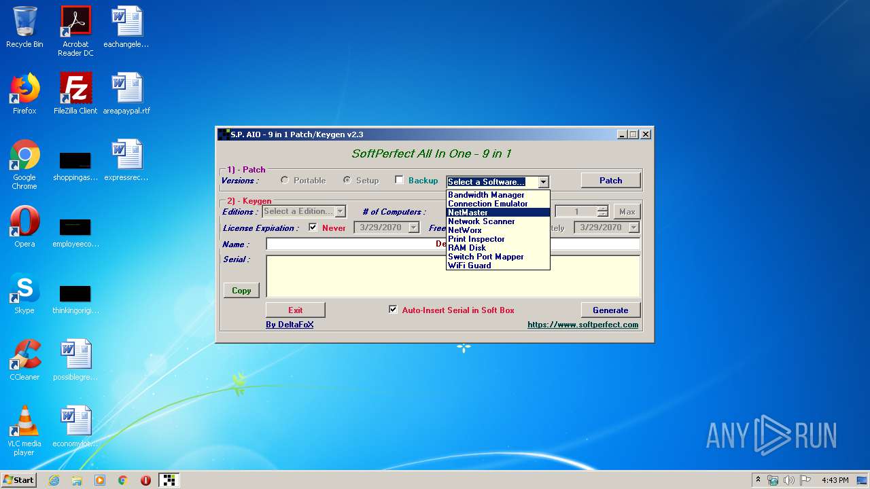
Task: Open Acrobat Reader DC desktop shortcut
Action: pyautogui.click(x=75, y=31)
